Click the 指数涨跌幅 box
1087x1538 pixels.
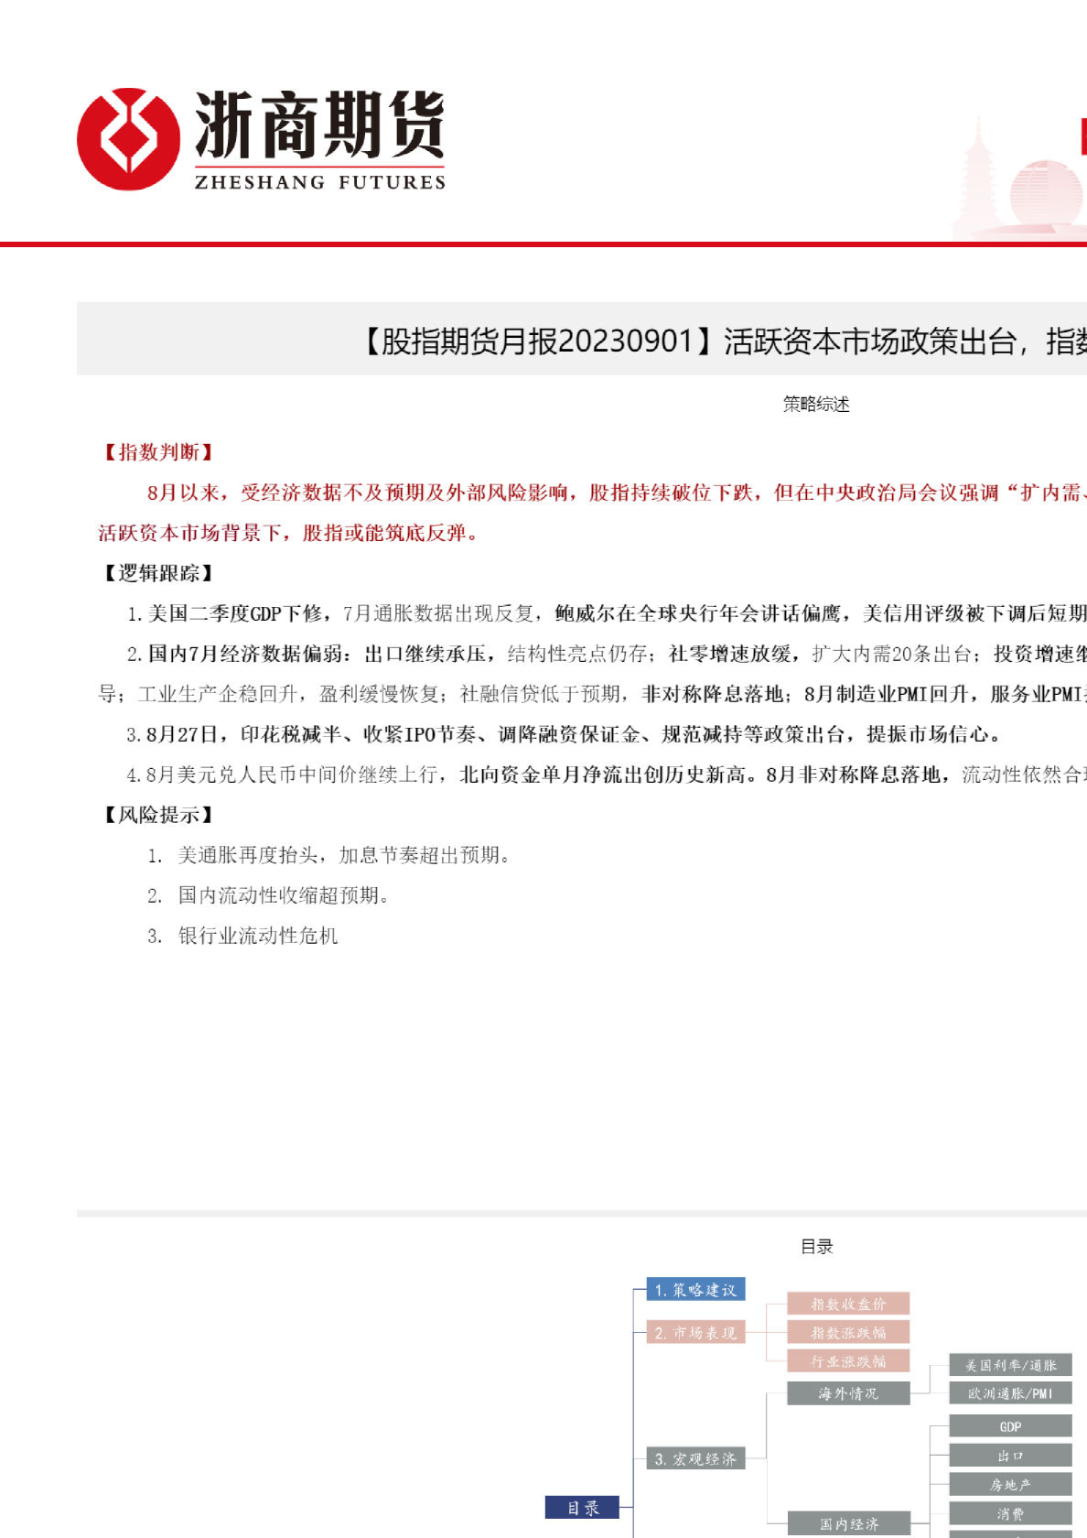tap(848, 1332)
